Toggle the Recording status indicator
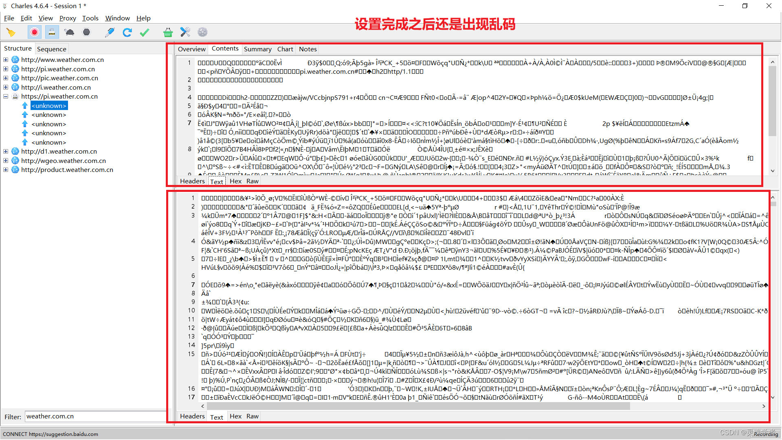This screenshot has width=782, height=440. coord(765,434)
